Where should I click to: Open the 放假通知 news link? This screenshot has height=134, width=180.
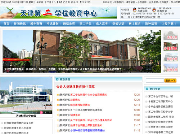tap(75, 100)
